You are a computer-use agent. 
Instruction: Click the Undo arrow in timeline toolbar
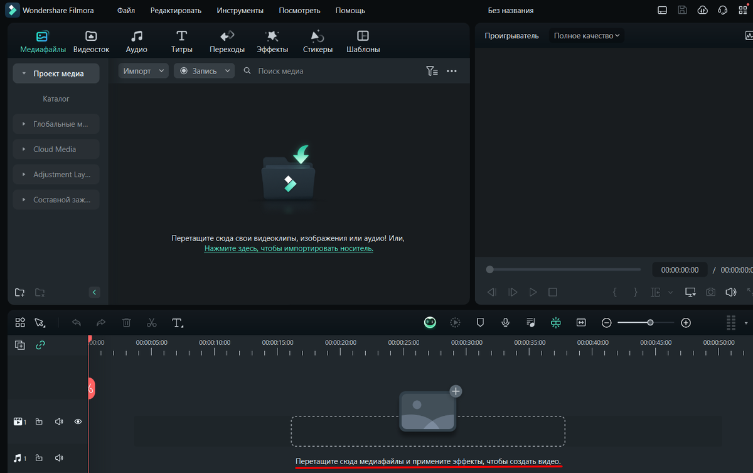point(77,322)
